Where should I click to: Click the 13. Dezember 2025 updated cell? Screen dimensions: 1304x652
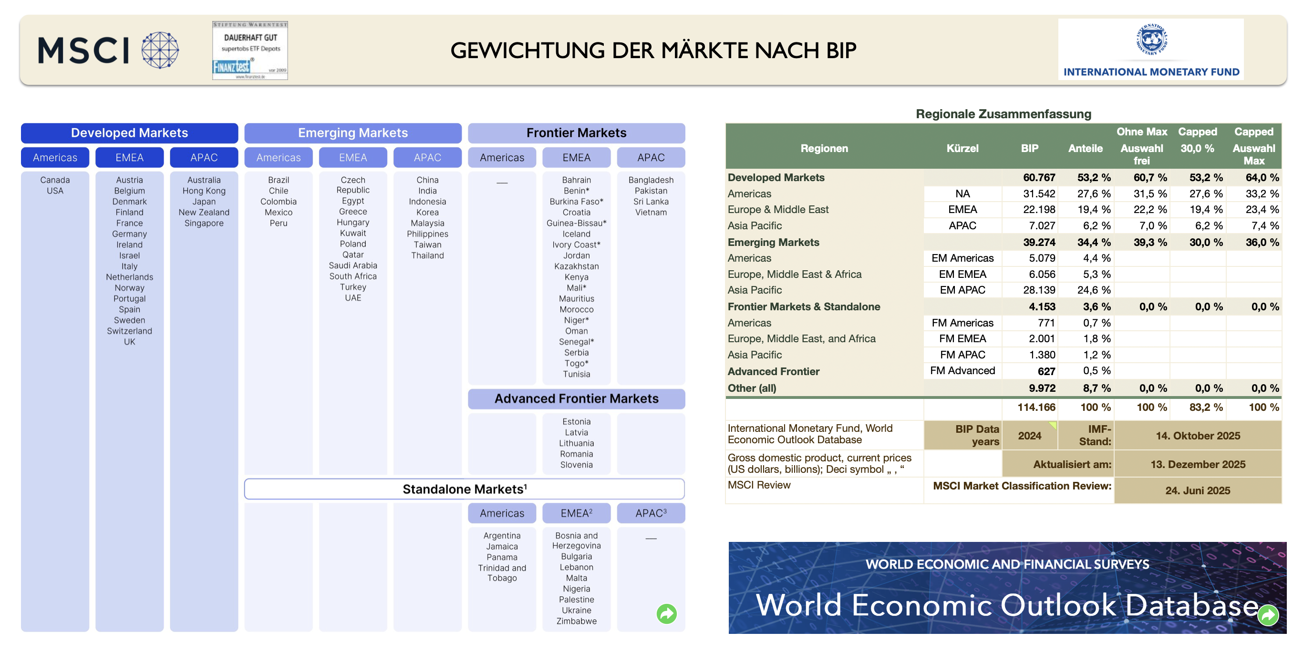tap(1197, 464)
